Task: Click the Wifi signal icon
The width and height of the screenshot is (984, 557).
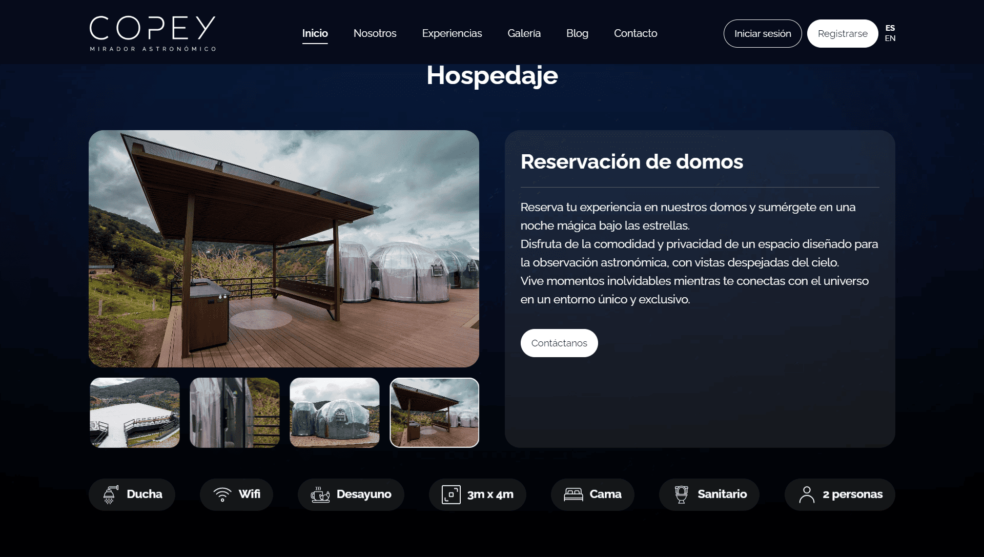Action: click(222, 494)
